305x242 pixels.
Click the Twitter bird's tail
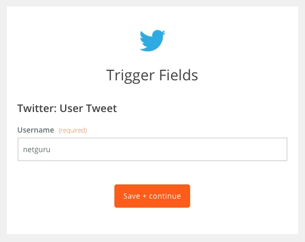[x=144, y=49]
